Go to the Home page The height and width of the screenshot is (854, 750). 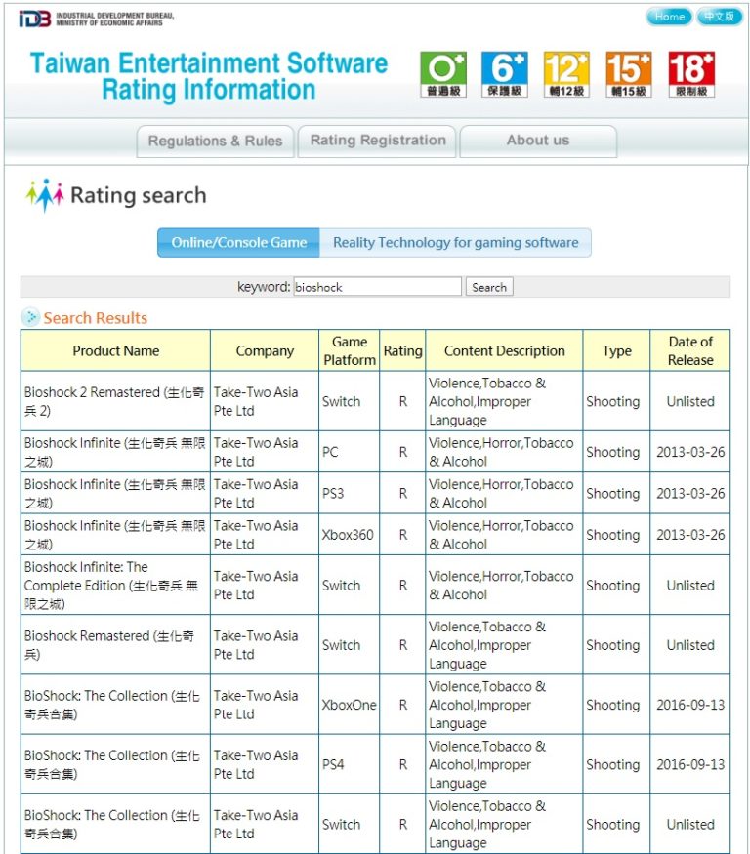(669, 17)
